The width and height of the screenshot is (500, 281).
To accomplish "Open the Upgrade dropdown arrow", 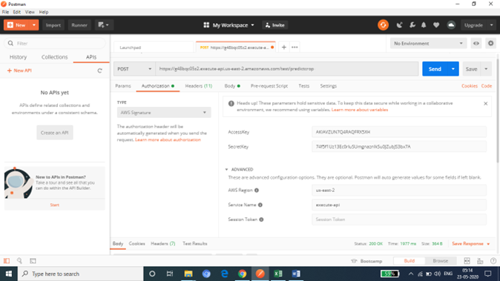I will pyautogui.click(x=491, y=25).
